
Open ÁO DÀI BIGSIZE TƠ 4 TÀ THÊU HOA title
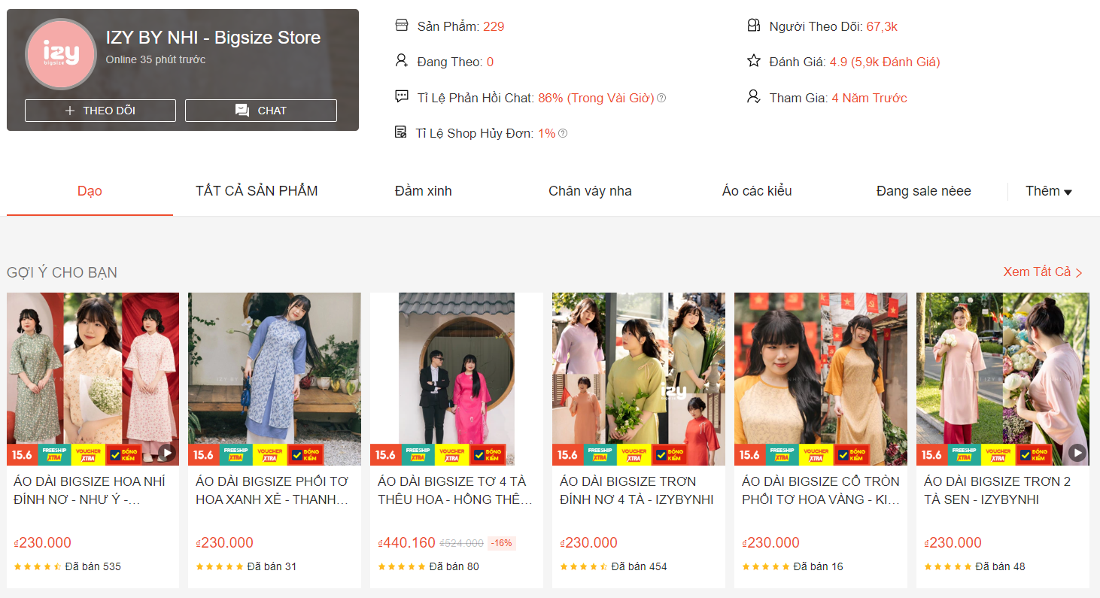click(x=454, y=490)
